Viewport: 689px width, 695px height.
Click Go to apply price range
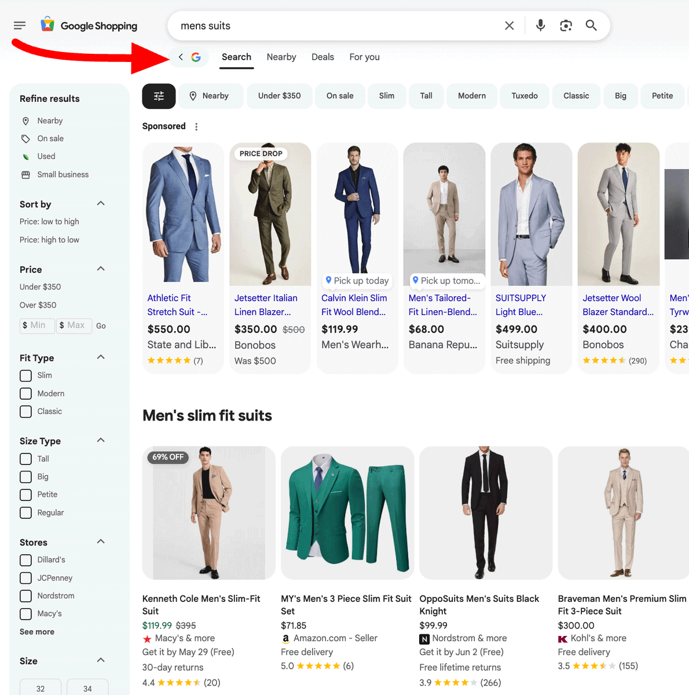click(x=101, y=326)
